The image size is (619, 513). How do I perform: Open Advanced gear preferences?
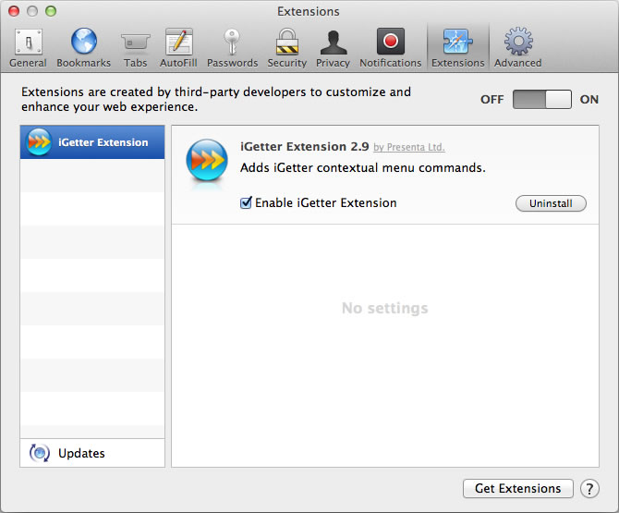tap(517, 47)
